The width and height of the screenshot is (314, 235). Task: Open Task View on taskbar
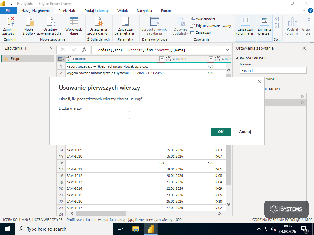(x=120, y=229)
